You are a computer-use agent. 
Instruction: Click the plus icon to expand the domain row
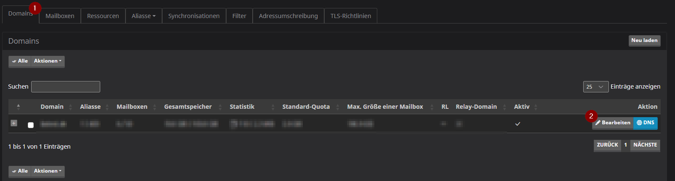coord(14,123)
